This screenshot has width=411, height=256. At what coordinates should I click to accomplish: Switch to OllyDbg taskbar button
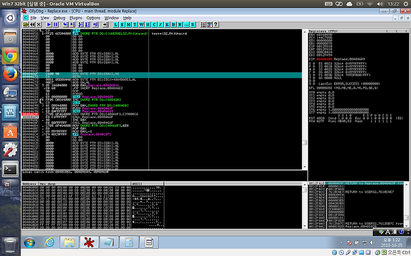(x=89, y=242)
